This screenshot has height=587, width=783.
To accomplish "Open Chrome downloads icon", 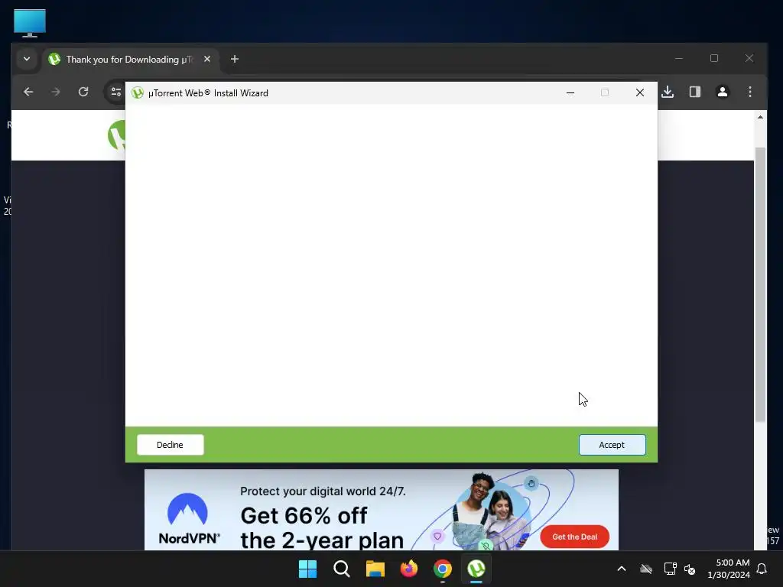I will coord(668,92).
